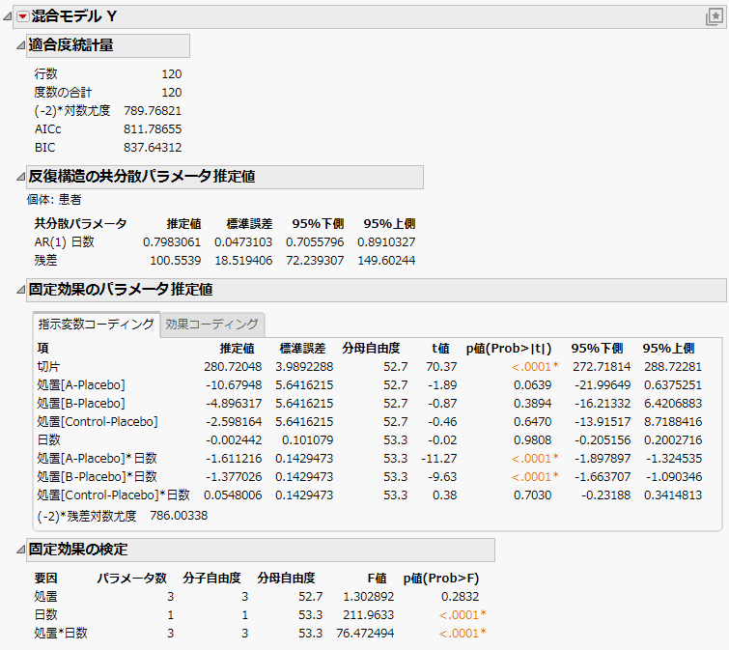729x650 pixels.
Task: Click the p値(Prob>F) column header
Action: coord(440,578)
